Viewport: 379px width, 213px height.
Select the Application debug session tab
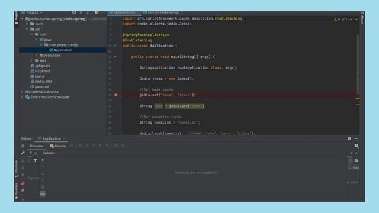(52, 138)
